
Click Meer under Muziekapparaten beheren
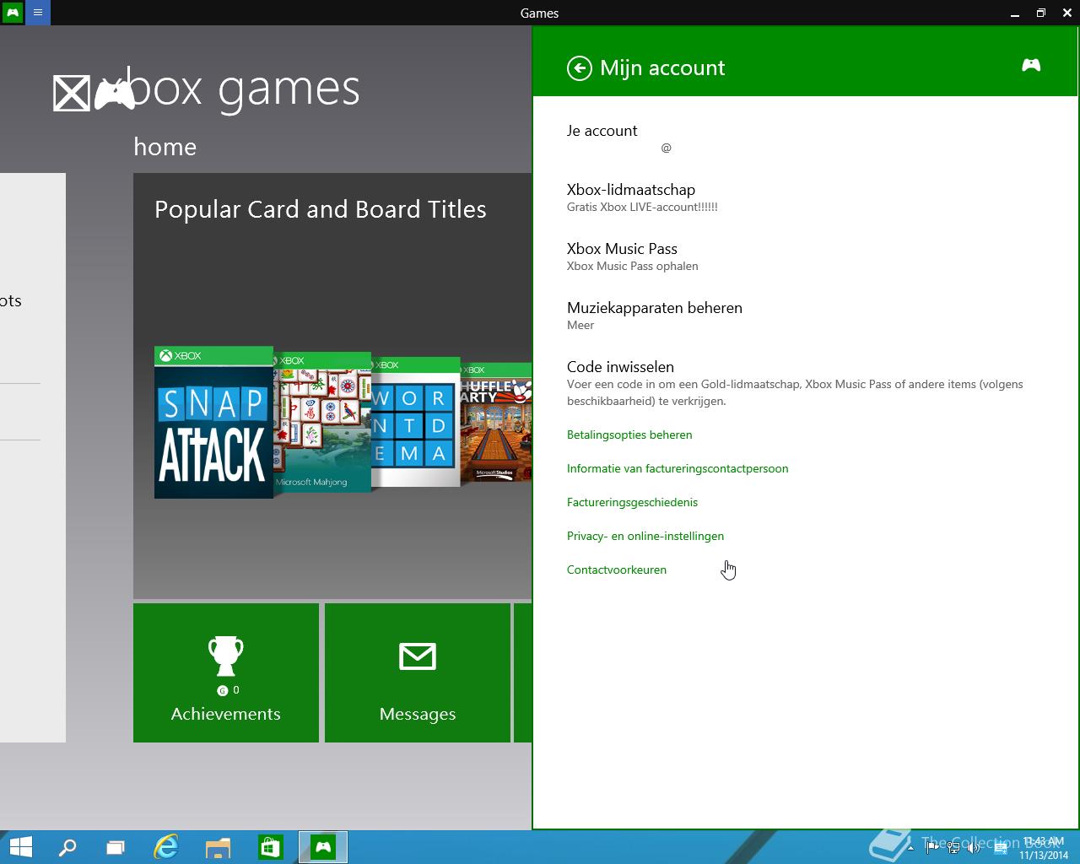pos(580,325)
